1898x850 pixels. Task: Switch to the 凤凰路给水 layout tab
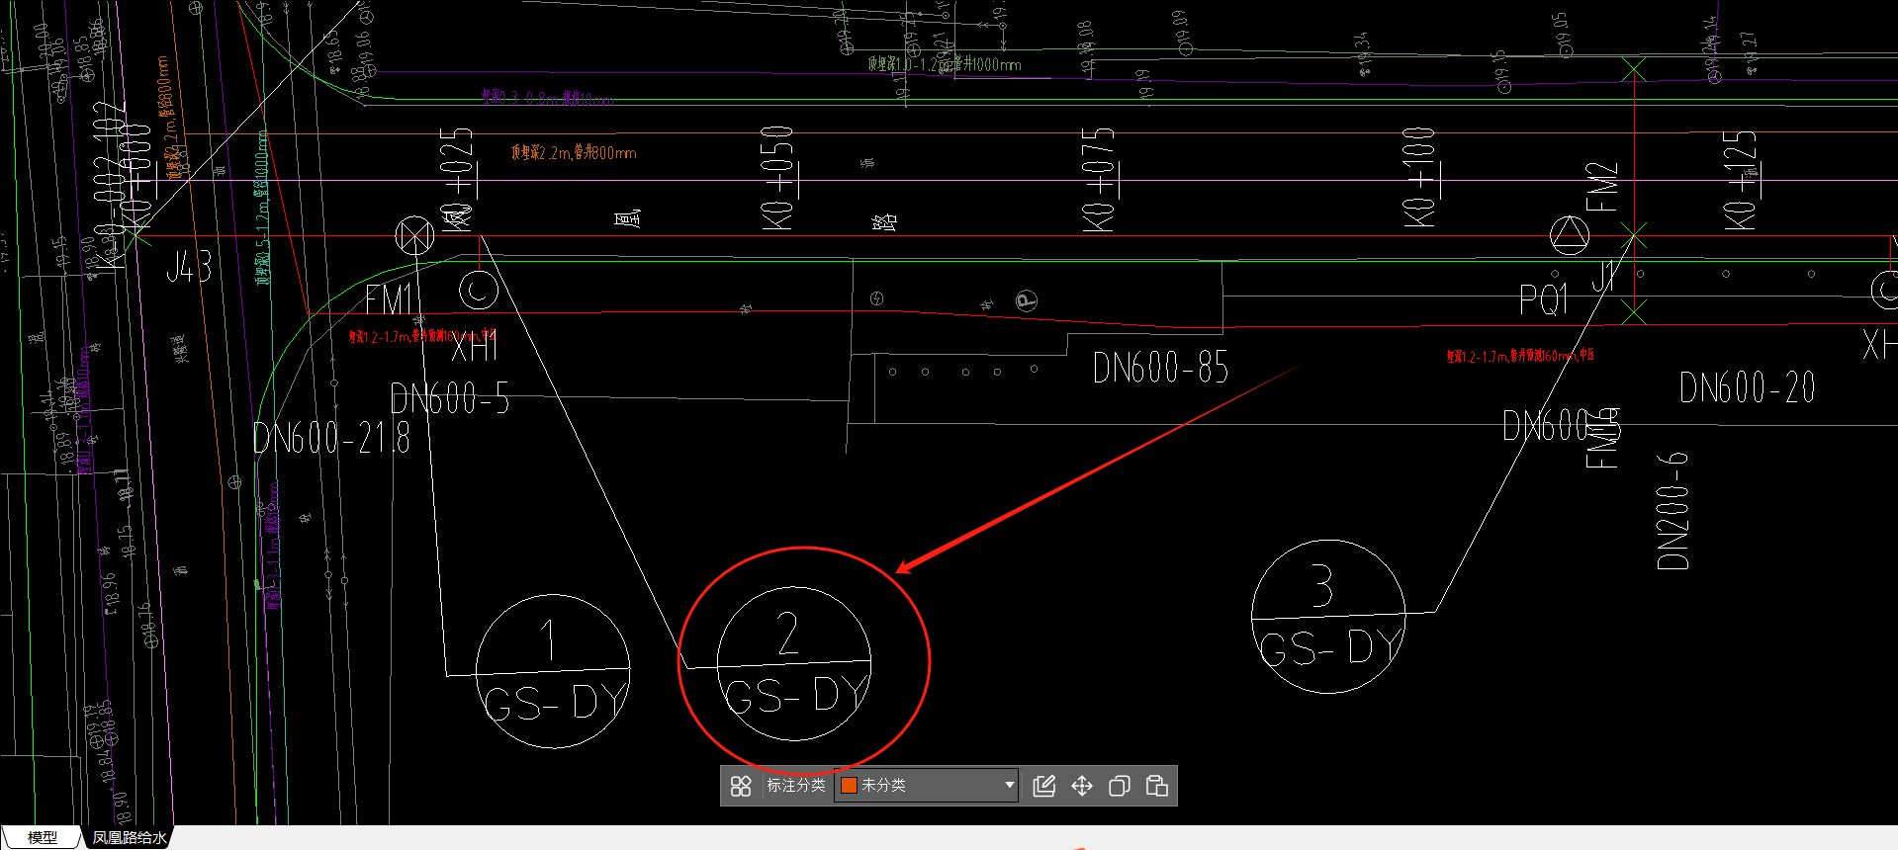coord(130,837)
